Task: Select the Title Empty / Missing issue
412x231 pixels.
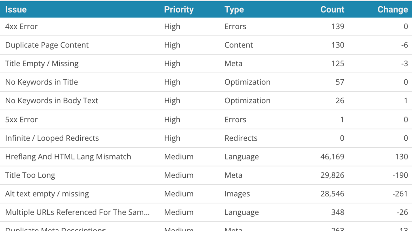Action: click(x=42, y=63)
